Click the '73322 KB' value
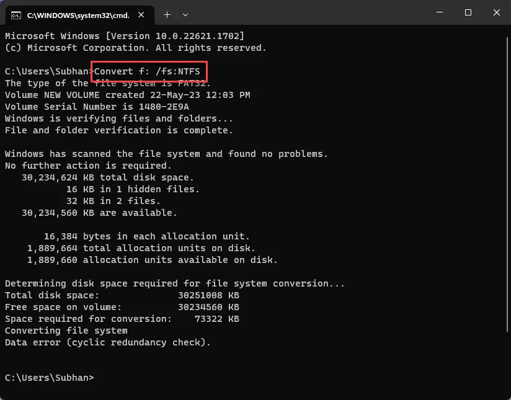511x400 pixels. 216,319
